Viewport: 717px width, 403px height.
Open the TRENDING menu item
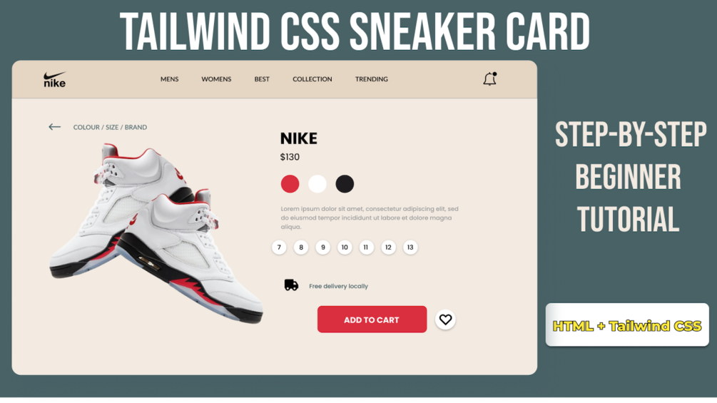[371, 79]
